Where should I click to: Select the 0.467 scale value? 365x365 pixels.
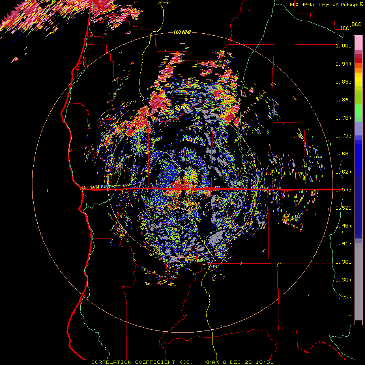(x=344, y=226)
